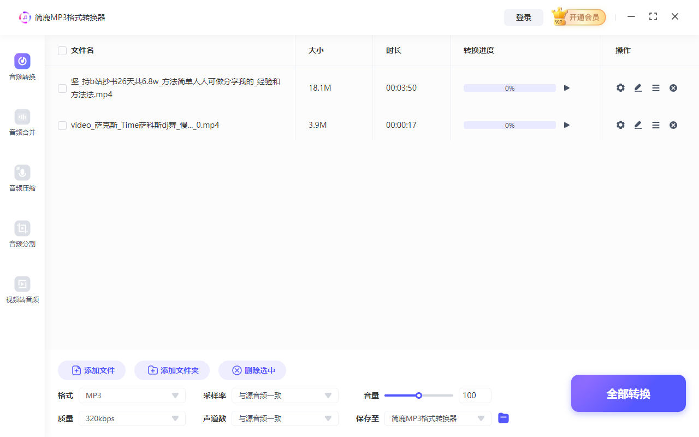Select the video_萨克斯 file's checkbox
Screen dimensions: 699x437
pyautogui.click(x=62, y=125)
